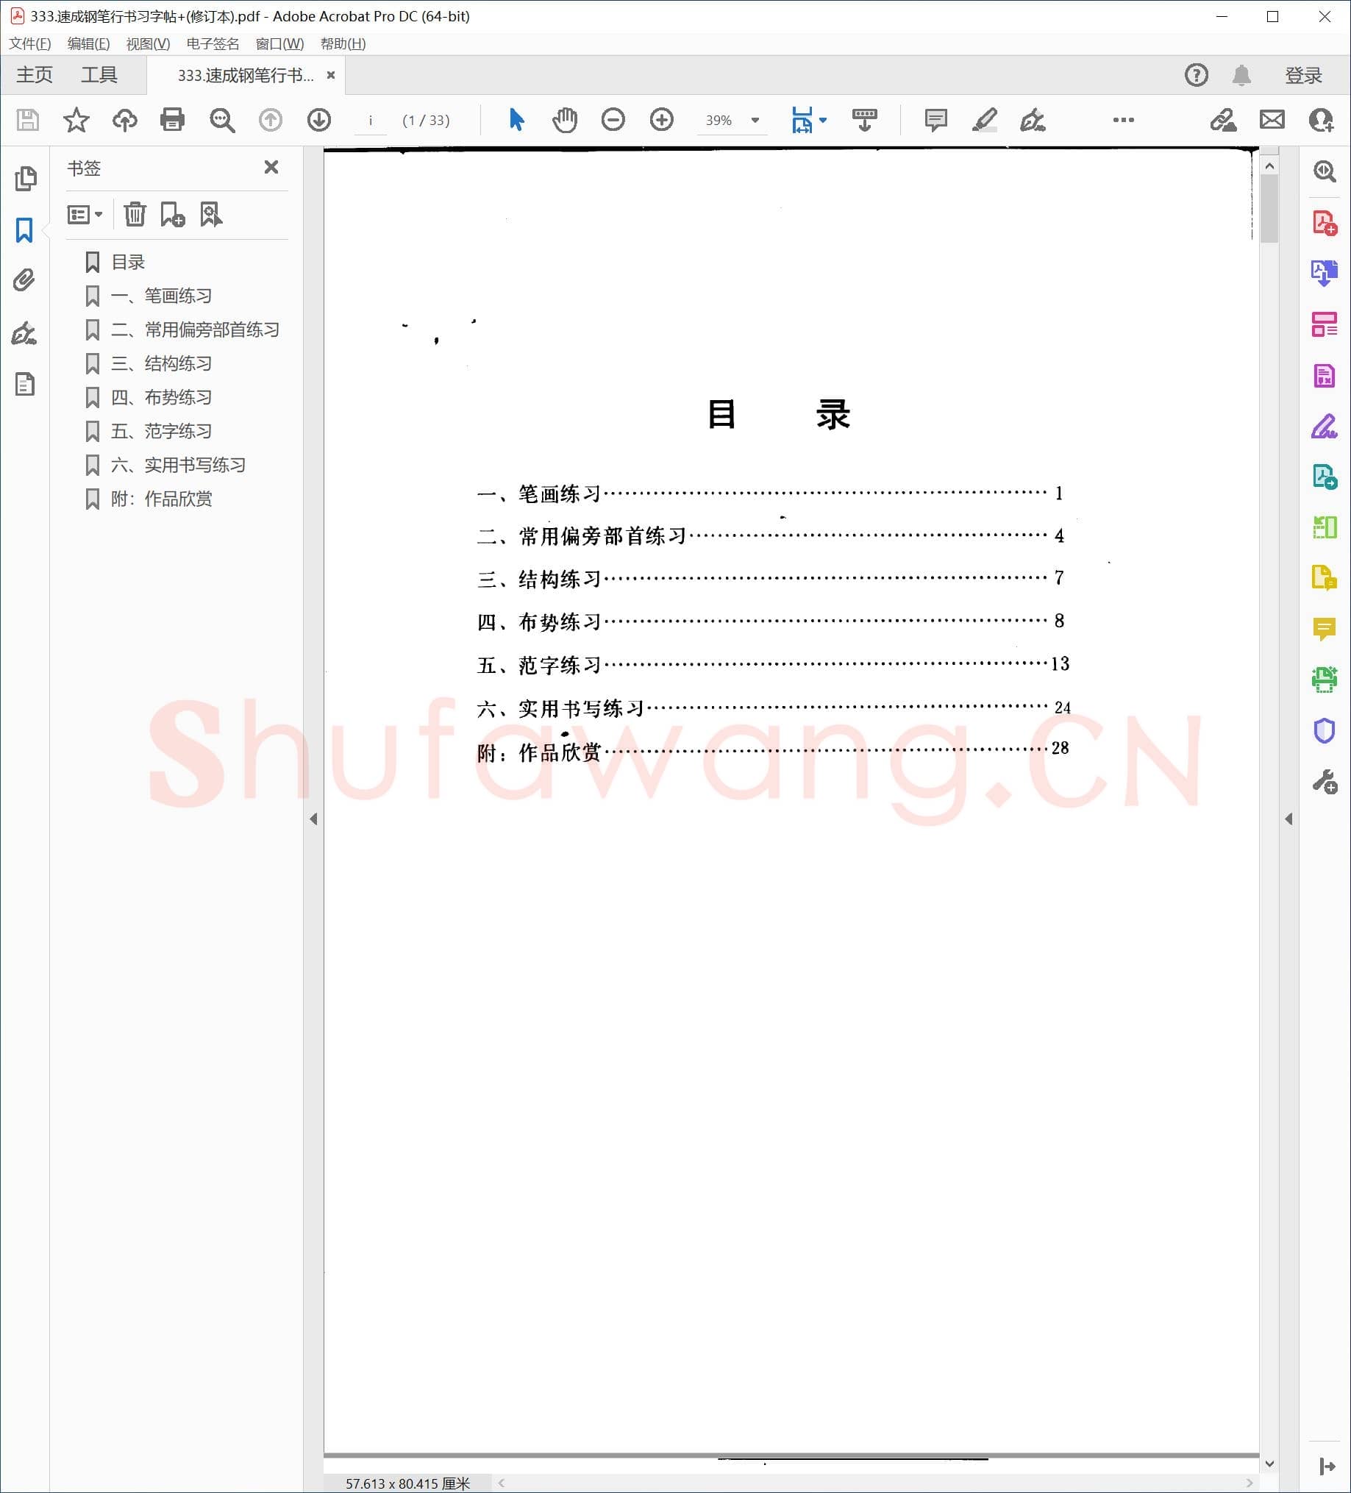Select the Export PDF tool
Screen dimensions: 1351x1493
point(1326,274)
